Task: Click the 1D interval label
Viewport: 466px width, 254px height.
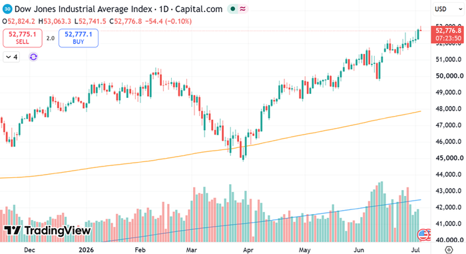Action: tap(164, 9)
